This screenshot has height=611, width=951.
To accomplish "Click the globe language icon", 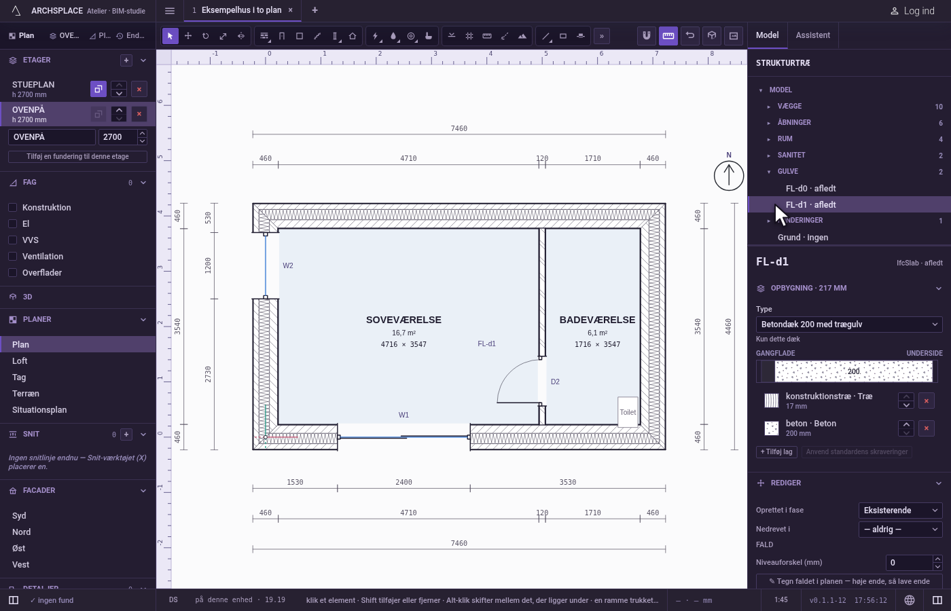I will pos(910,600).
